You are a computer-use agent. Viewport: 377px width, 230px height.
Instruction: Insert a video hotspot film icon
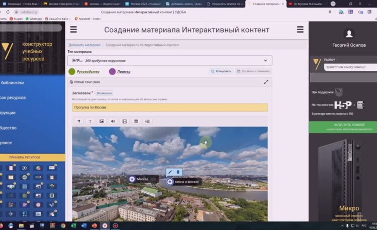pos(125,121)
